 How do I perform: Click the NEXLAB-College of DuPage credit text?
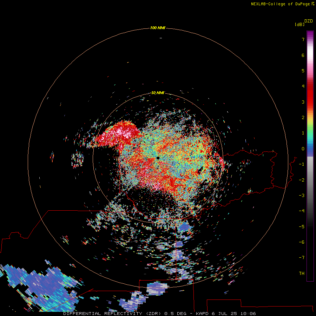point(283,4)
